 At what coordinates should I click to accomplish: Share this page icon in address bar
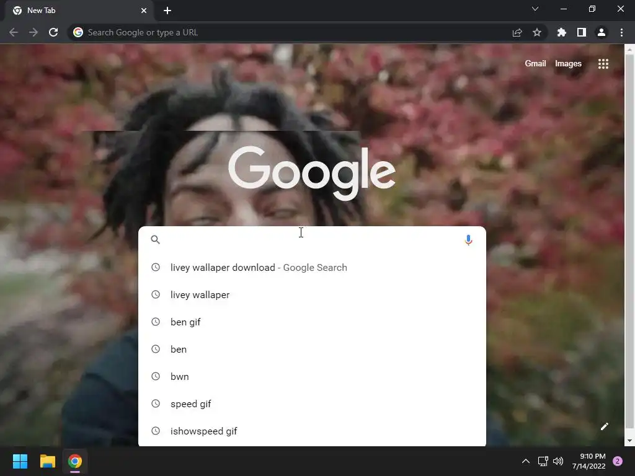click(x=517, y=32)
